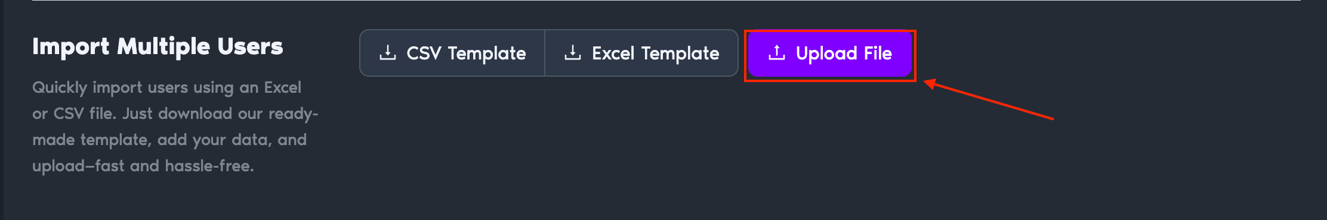Click the "CSV Template" label text
The width and height of the screenshot is (1327, 220).
coord(466,54)
